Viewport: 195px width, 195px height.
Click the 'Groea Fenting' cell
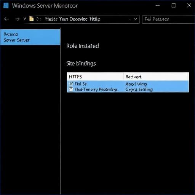pos(139,90)
